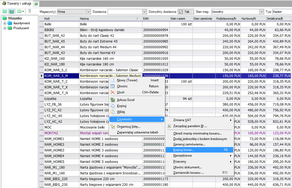292x188 pixels.
Task: Sort by the Kod column header
Action: 61,19
